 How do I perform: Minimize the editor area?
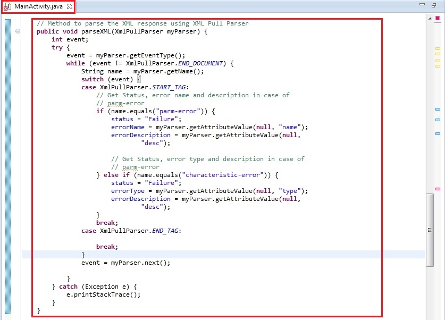[x=422, y=5]
